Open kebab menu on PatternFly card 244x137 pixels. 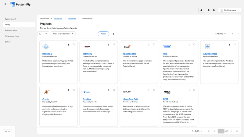coord(68,44)
